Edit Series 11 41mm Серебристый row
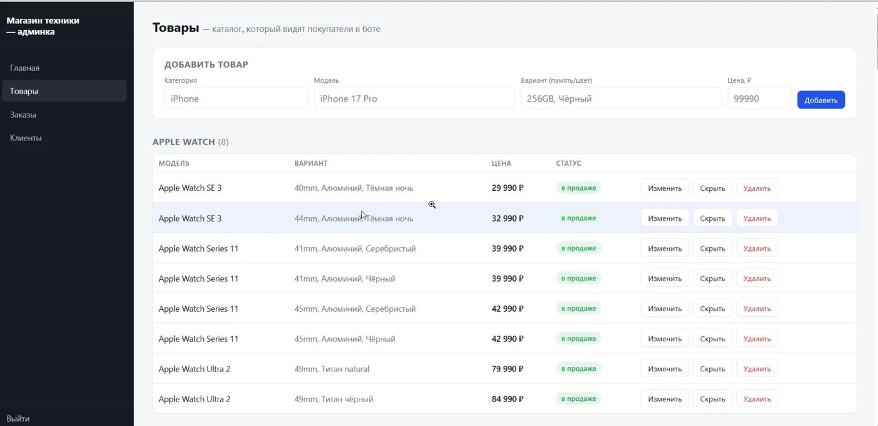 click(x=665, y=248)
